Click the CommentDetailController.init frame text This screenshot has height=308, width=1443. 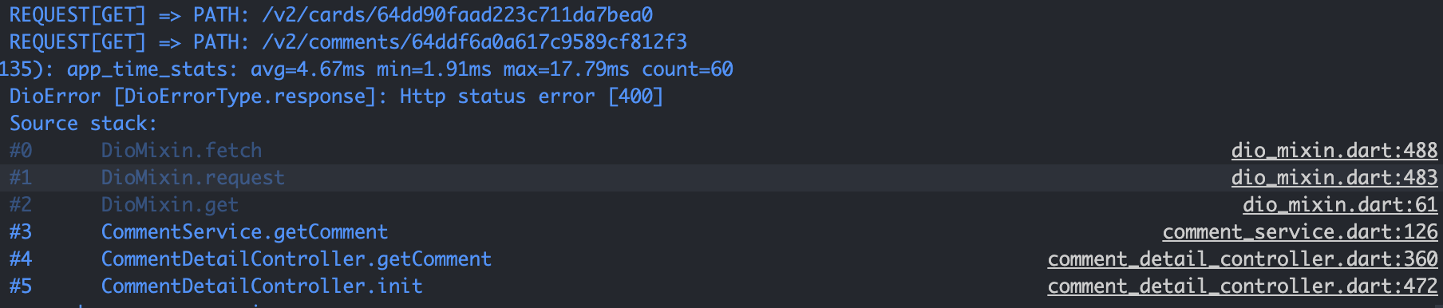click(x=262, y=286)
